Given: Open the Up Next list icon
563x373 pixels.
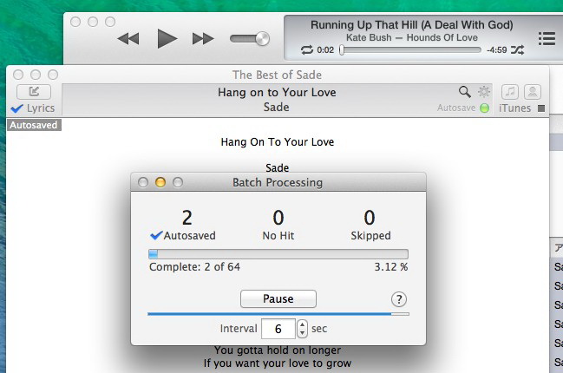Looking at the screenshot, I should pyautogui.click(x=547, y=38).
